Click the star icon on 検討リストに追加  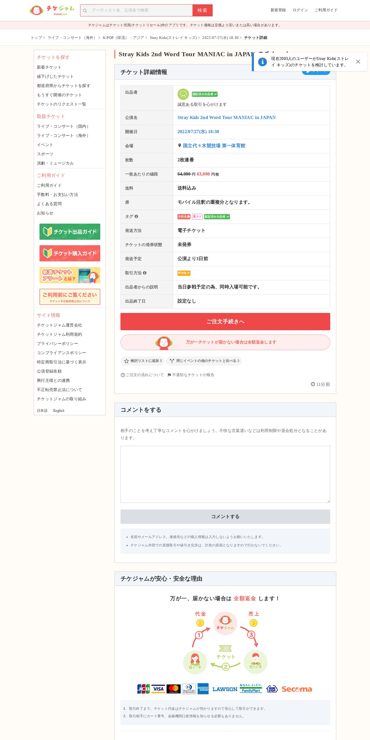point(126,361)
